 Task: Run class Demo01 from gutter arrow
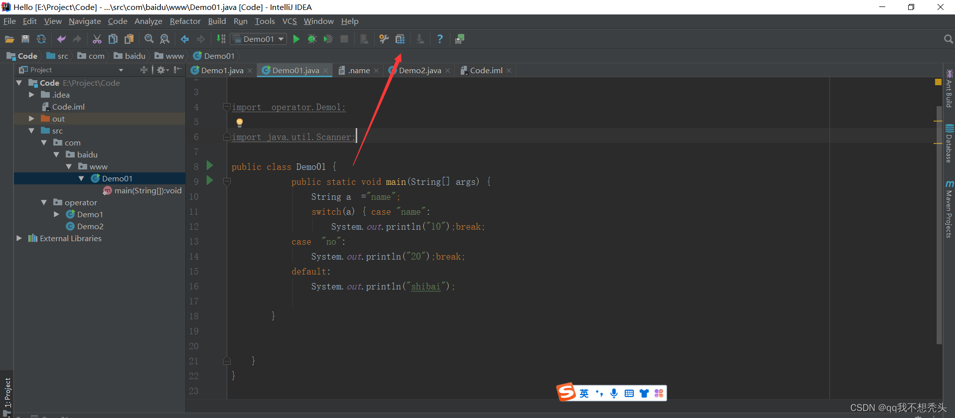(210, 165)
